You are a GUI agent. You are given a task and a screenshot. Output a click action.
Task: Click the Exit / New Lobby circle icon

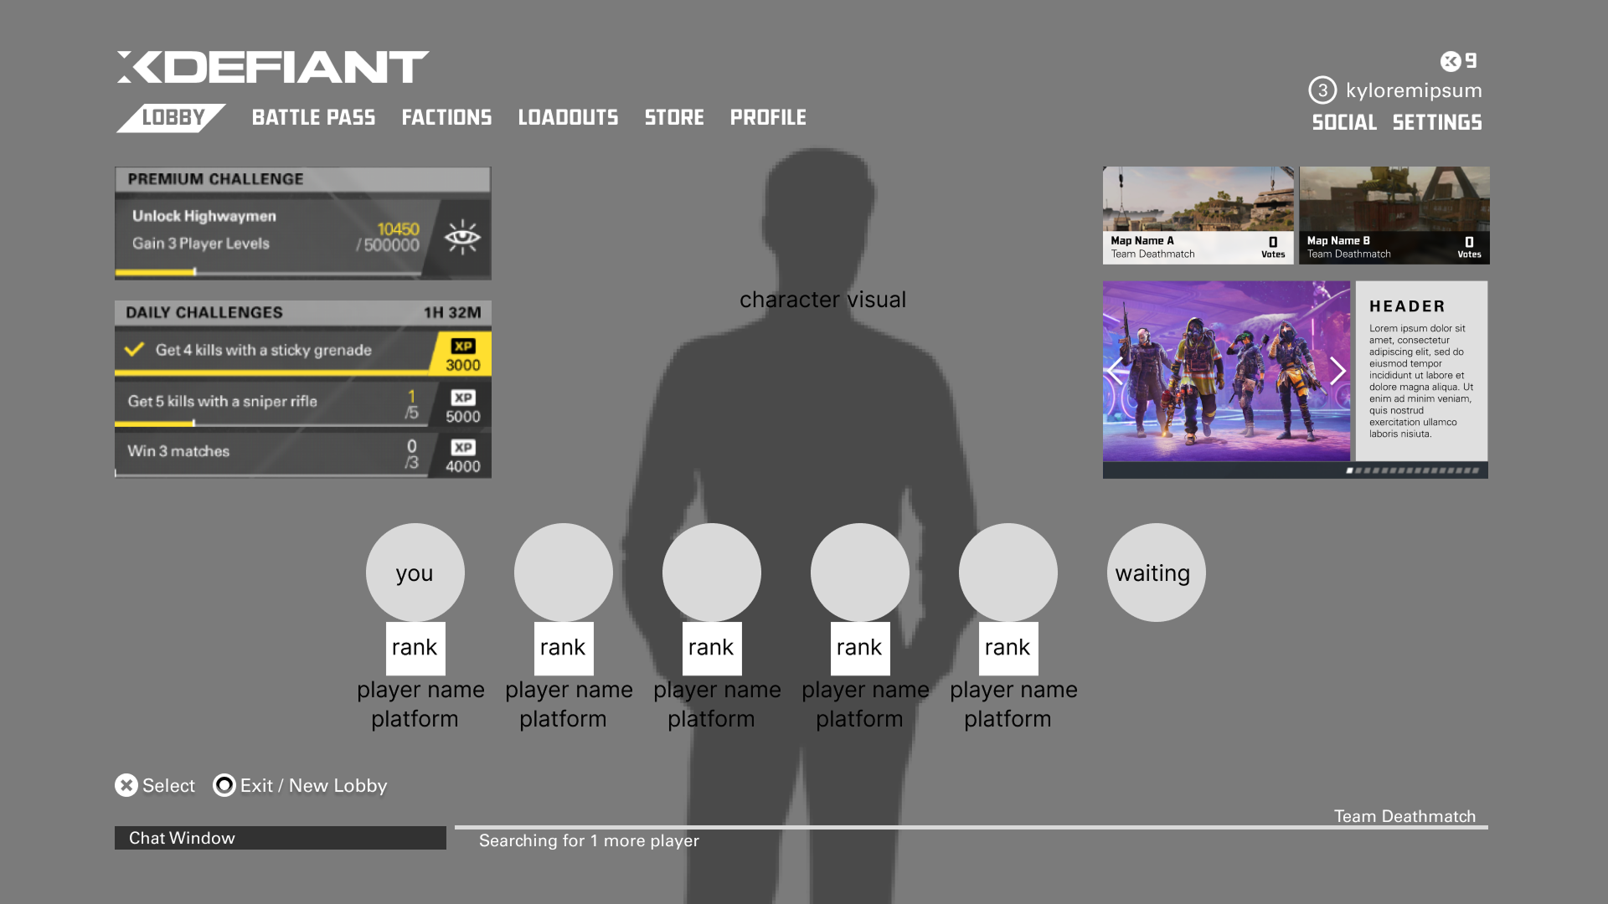(x=223, y=785)
